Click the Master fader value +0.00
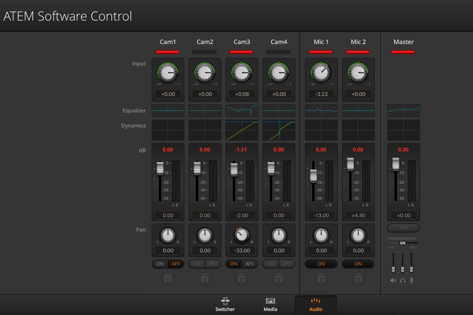Viewport: 473px width, 315px height. (x=403, y=216)
